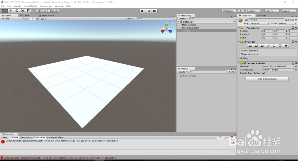Toggle console Collapse option
This screenshot has height=161, width=298.
[x=14, y=137]
